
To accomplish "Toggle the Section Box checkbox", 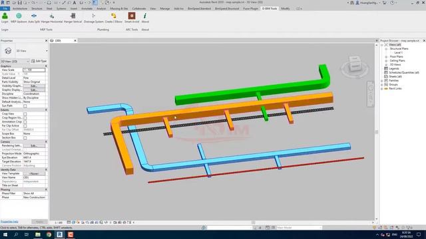I will [25, 137].
